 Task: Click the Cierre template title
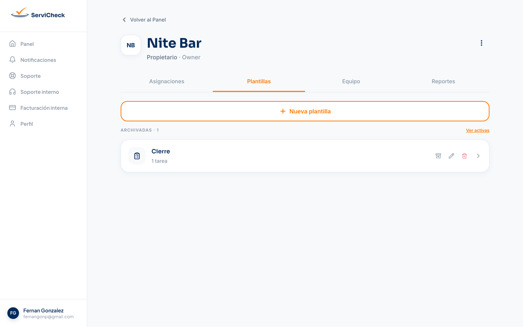coord(161,151)
